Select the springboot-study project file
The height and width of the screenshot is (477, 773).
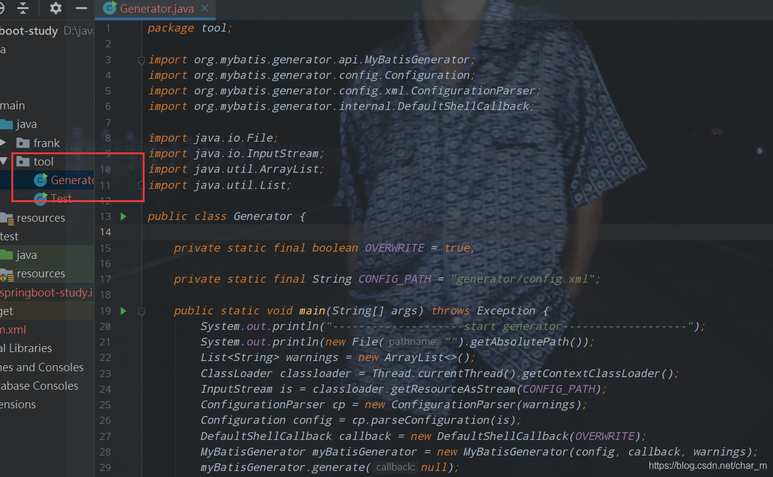(47, 292)
